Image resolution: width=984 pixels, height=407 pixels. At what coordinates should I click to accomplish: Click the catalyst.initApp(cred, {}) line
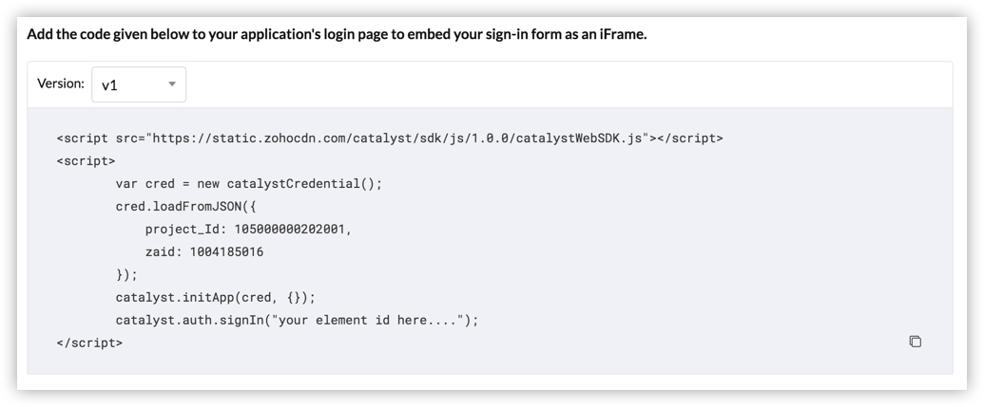215,298
